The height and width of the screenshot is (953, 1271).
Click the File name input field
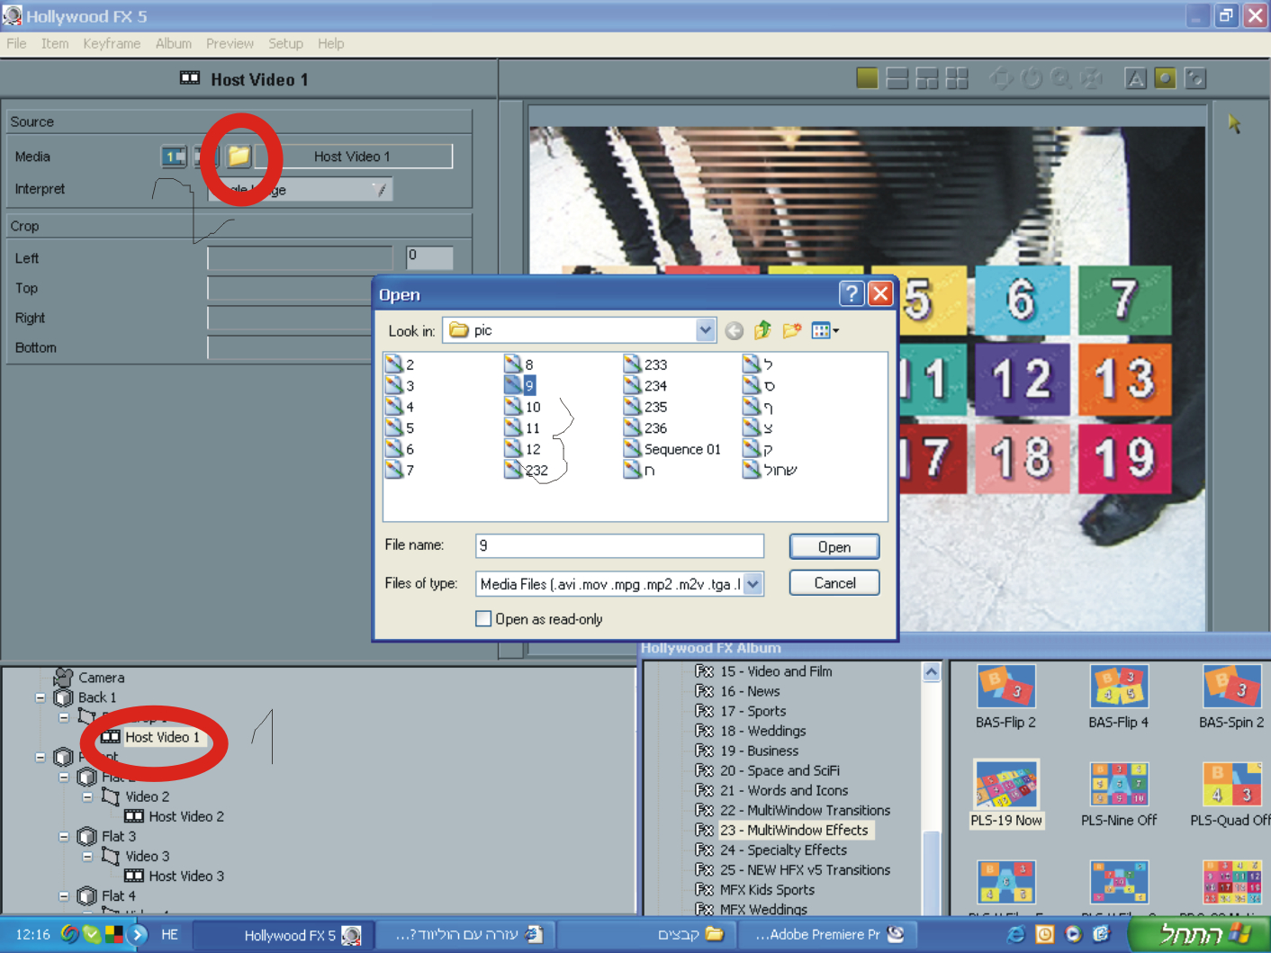click(619, 545)
